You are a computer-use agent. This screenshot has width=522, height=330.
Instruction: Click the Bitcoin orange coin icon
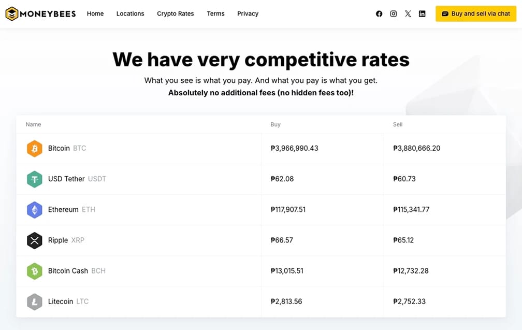(35, 149)
